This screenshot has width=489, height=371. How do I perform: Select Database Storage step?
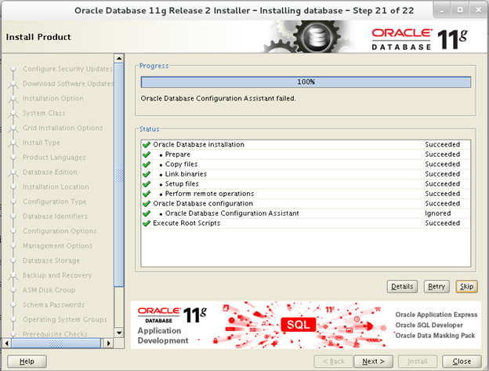[x=51, y=260]
